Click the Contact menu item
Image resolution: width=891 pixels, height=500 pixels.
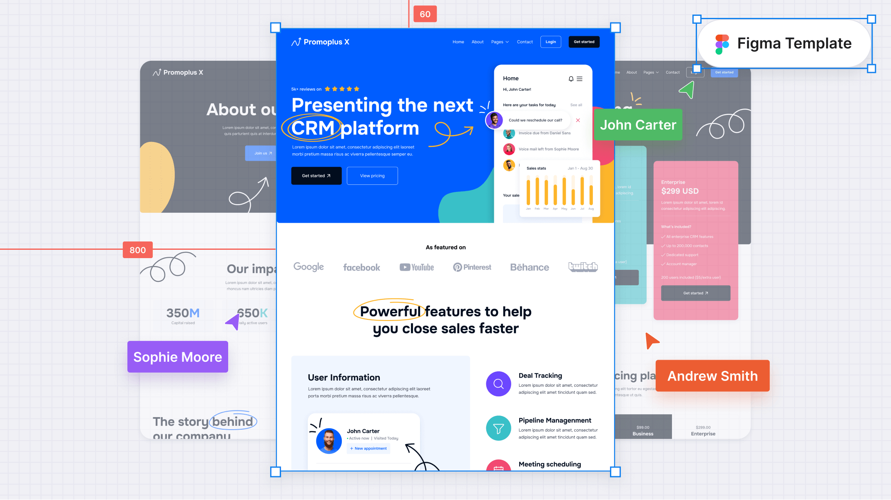click(525, 42)
